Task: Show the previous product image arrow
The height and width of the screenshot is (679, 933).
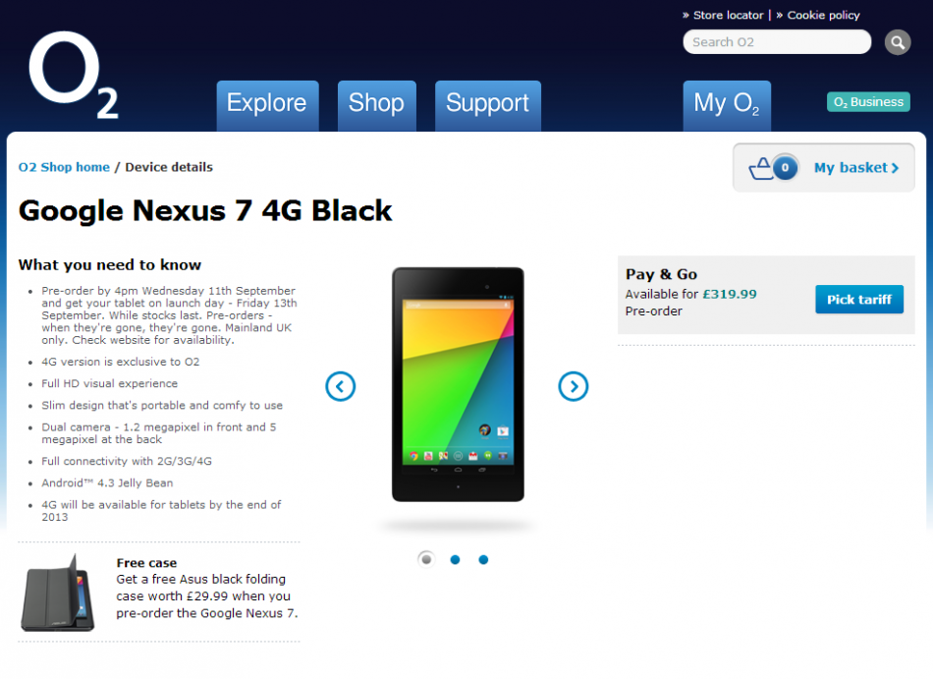Action: pyautogui.click(x=341, y=386)
